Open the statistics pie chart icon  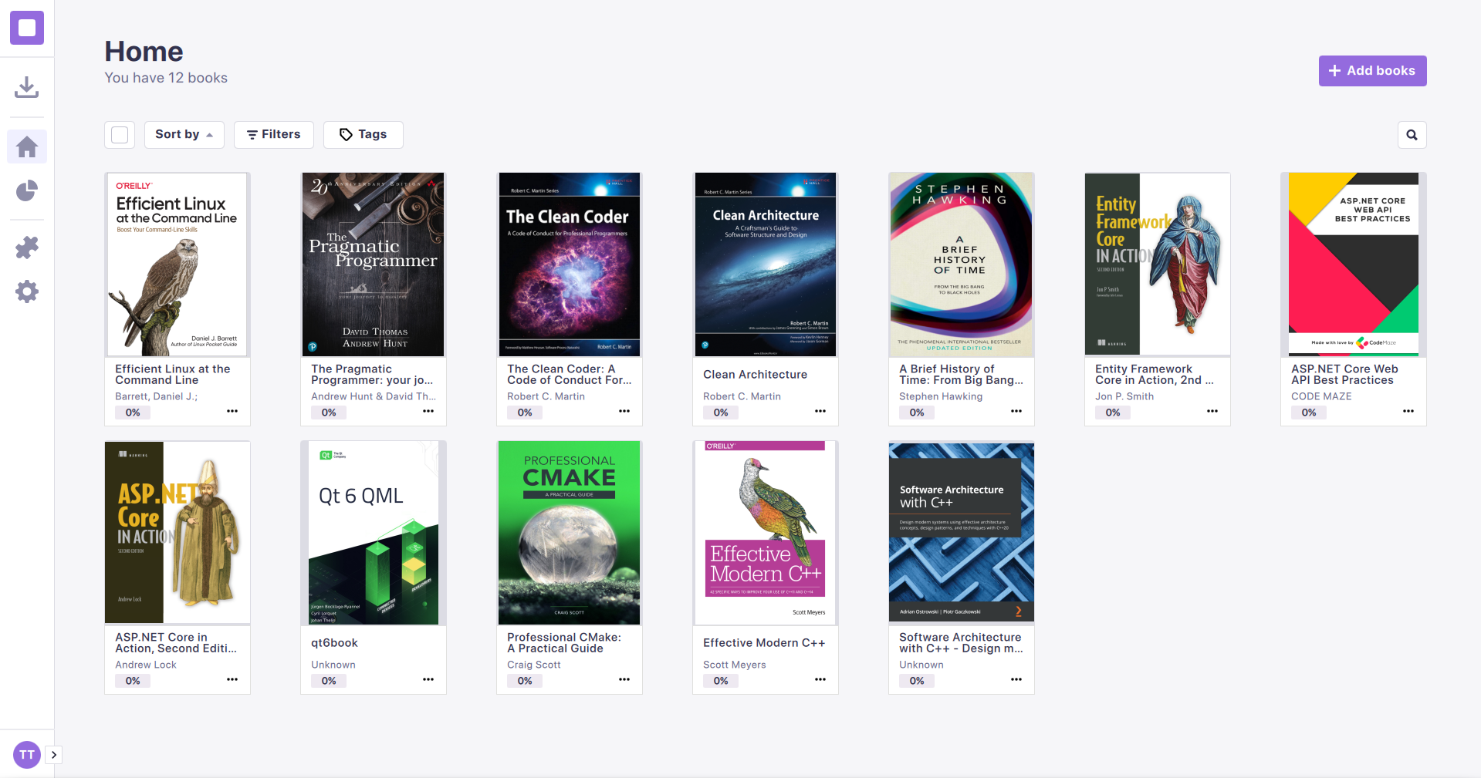[x=27, y=190]
